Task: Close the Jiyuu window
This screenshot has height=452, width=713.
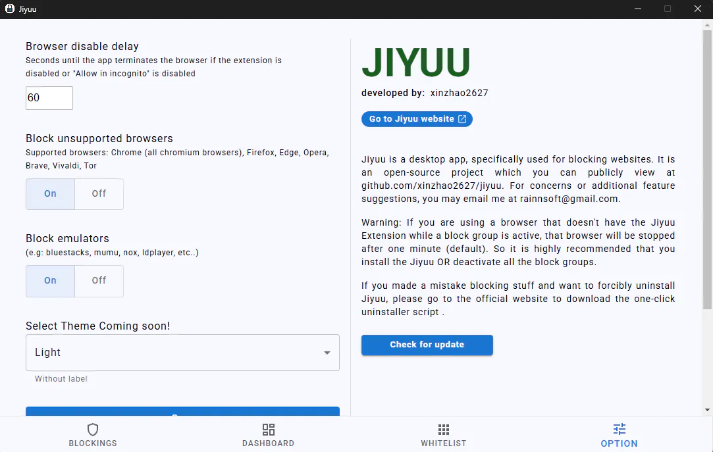Action: pyautogui.click(x=698, y=9)
